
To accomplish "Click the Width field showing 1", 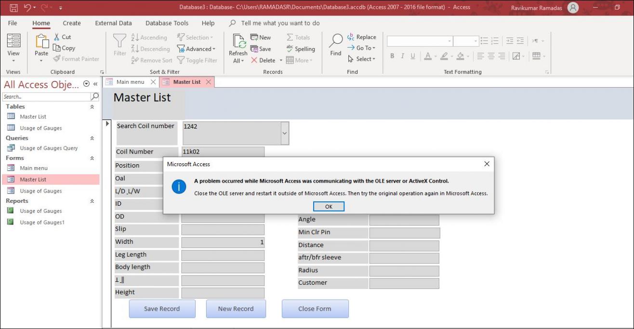I will [x=223, y=242].
